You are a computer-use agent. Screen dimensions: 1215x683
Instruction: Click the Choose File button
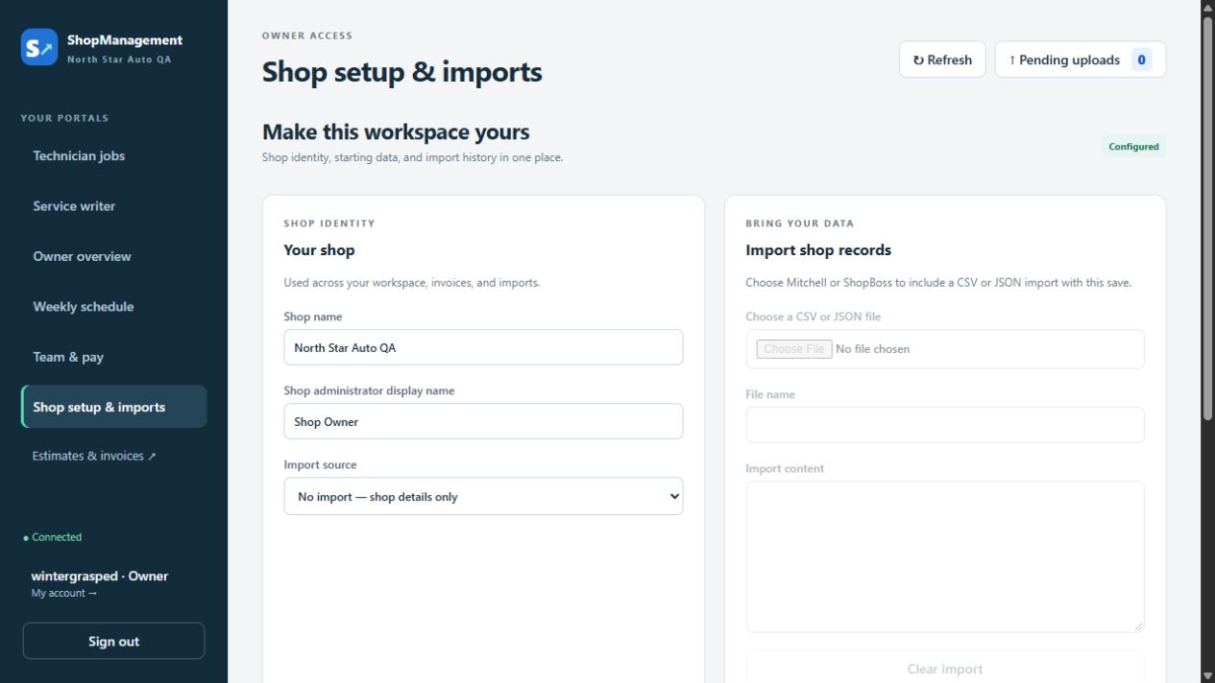[794, 349]
